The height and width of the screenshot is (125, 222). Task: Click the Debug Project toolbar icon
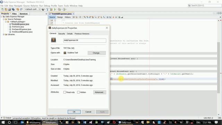point(59,9)
